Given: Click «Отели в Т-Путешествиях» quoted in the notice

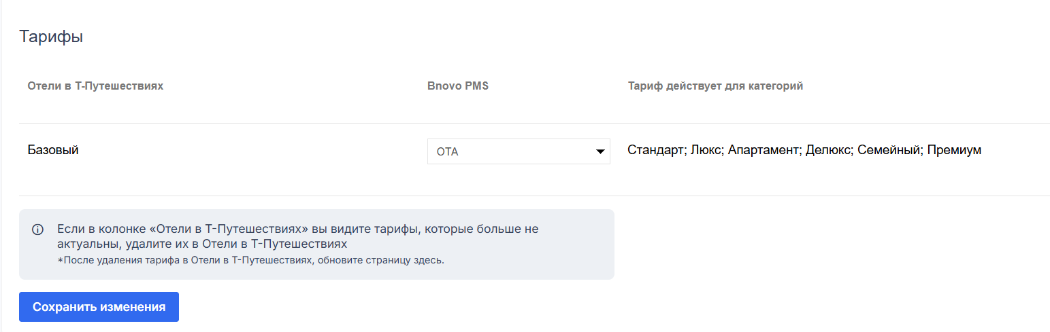Looking at the screenshot, I should tap(214, 229).
